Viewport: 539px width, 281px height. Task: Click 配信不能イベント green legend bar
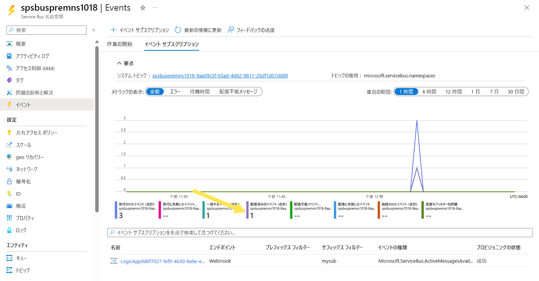291,210
